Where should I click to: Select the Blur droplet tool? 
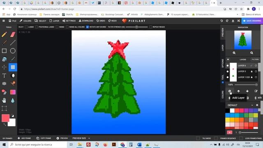(x=13, y=100)
